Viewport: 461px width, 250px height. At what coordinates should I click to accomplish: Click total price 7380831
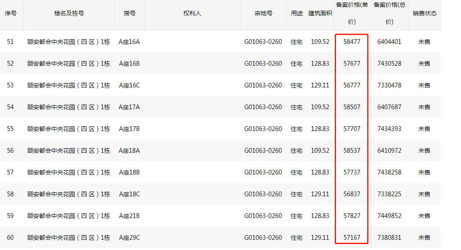[389, 238]
